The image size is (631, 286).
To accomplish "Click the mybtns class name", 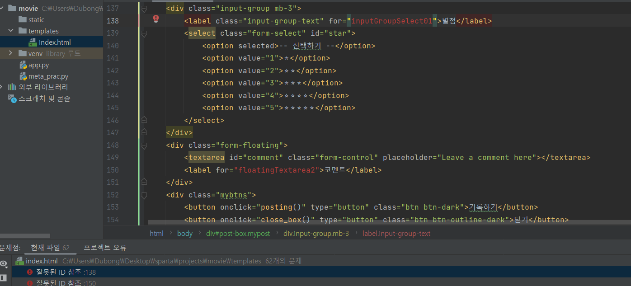I will point(234,195).
